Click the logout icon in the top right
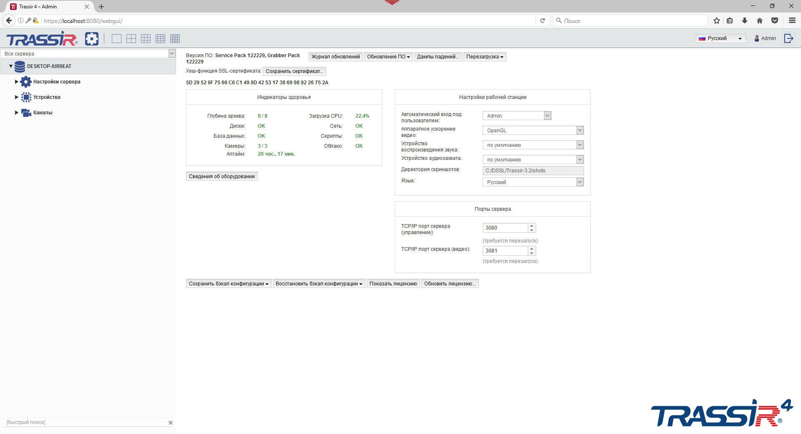The height and width of the screenshot is (434, 801). click(789, 38)
